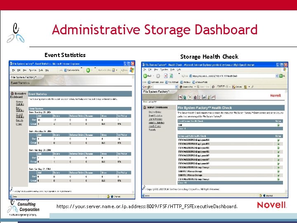The image size is (297, 223).
Task: Select 'Date: Sun May 23, 2004' heading
Action: (40, 150)
